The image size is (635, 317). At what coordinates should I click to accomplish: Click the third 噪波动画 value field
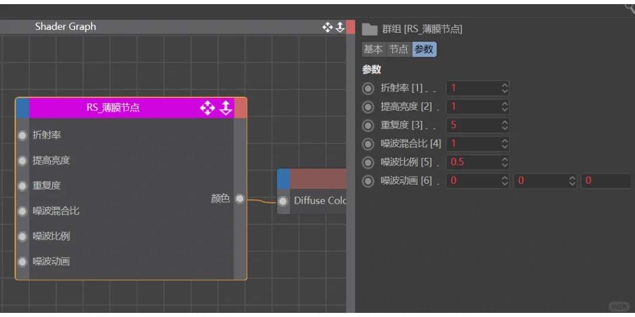point(606,181)
